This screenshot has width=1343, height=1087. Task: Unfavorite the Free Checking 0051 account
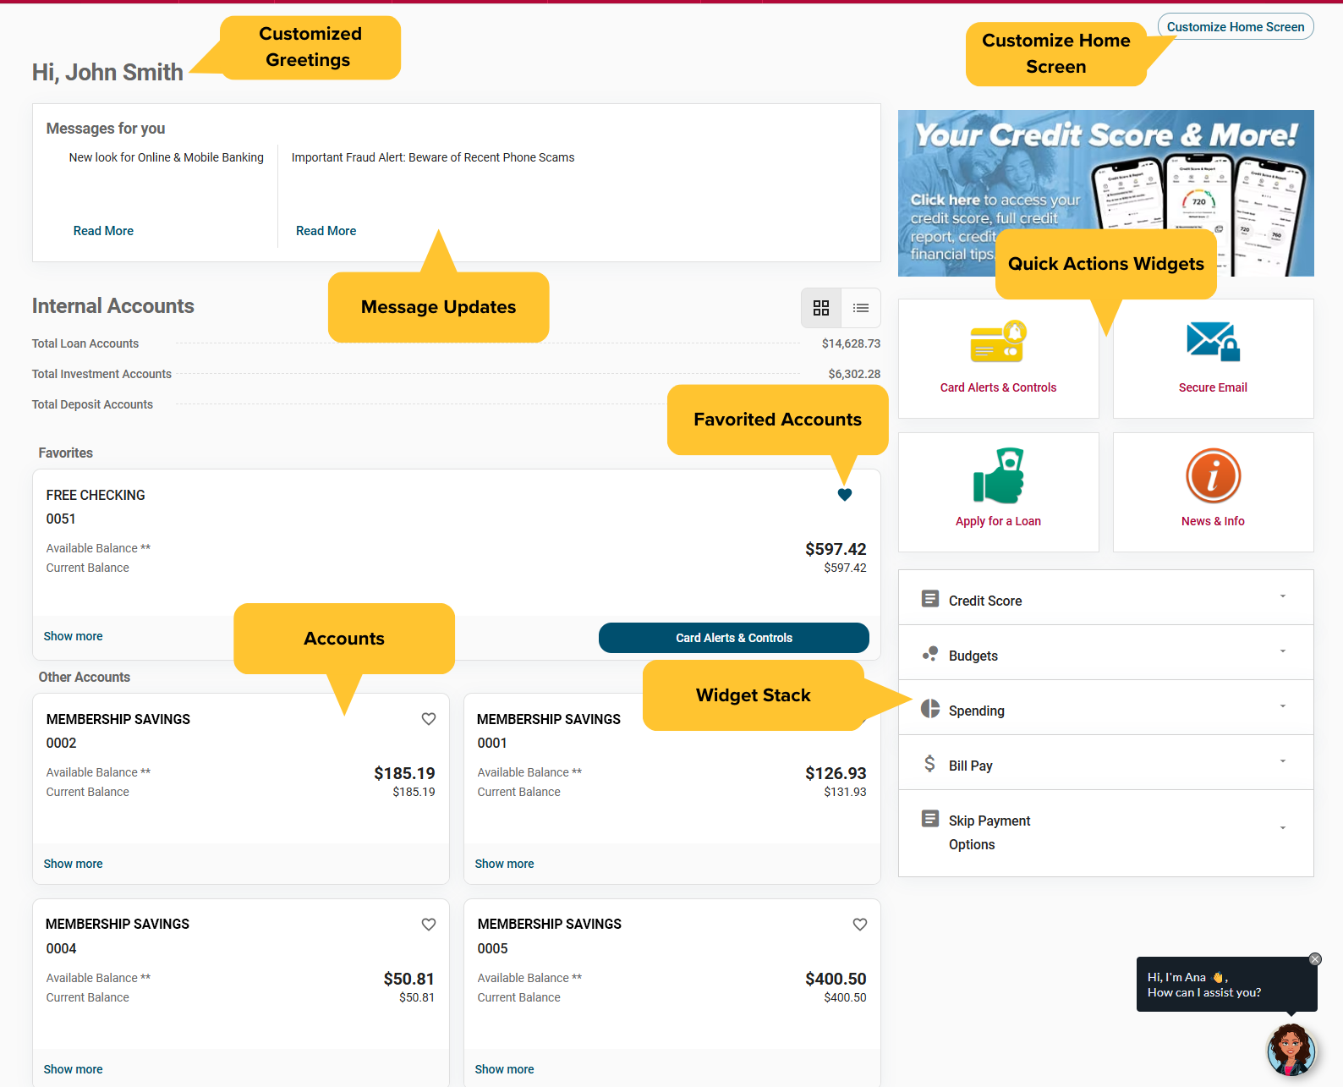point(844,495)
